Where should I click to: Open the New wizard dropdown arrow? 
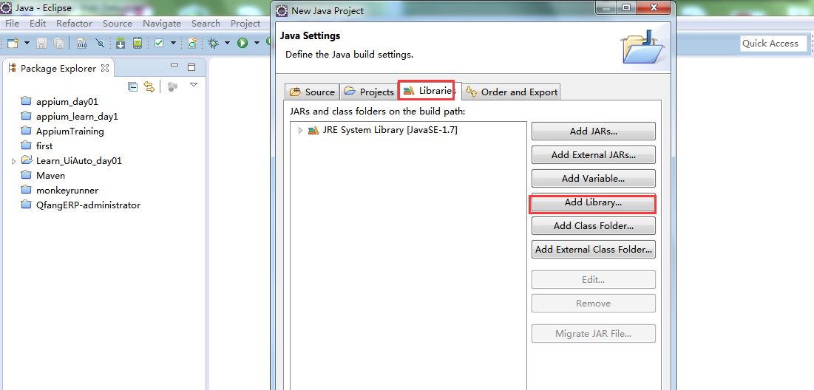click(x=27, y=43)
